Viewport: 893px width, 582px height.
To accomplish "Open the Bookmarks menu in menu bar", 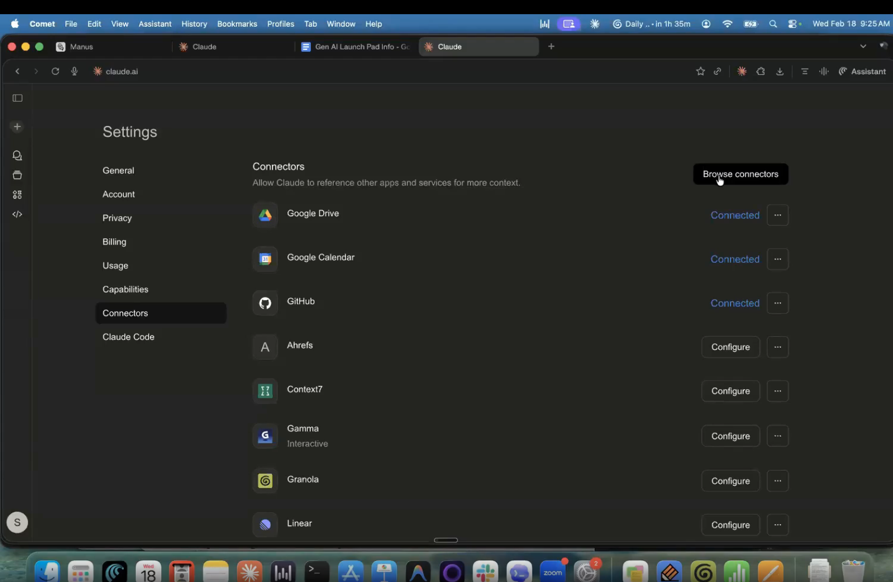I will [237, 24].
